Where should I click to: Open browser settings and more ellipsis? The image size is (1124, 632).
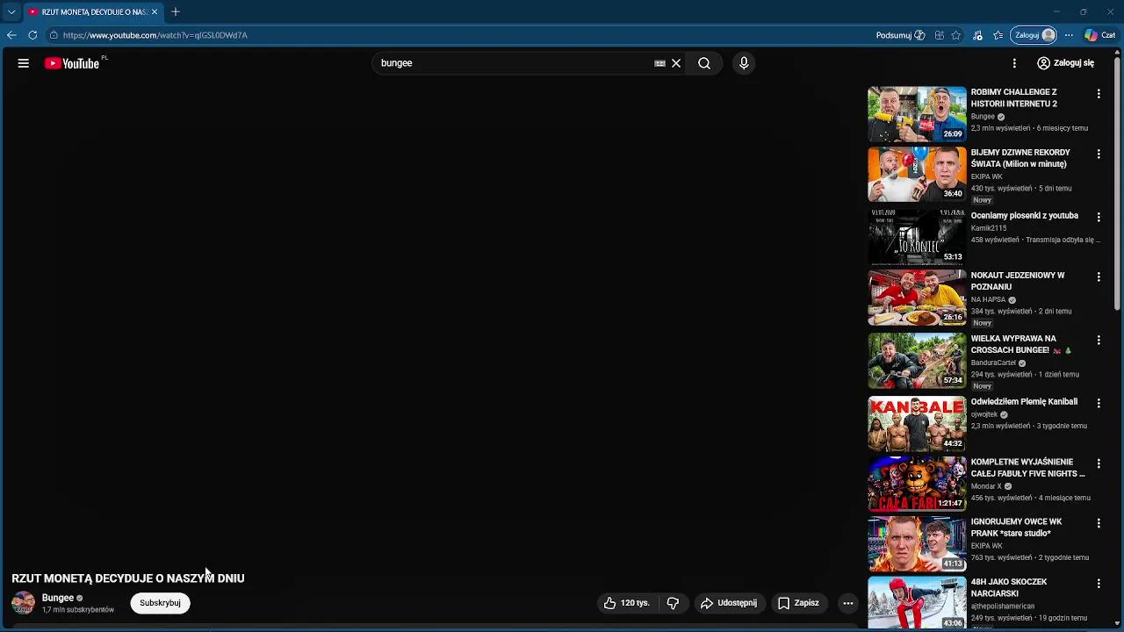(1069, 35)
